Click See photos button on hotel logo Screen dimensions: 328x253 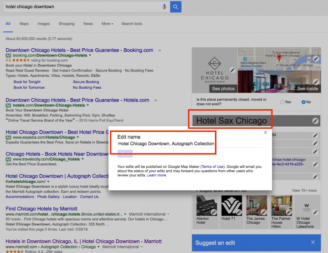[223, 89]
